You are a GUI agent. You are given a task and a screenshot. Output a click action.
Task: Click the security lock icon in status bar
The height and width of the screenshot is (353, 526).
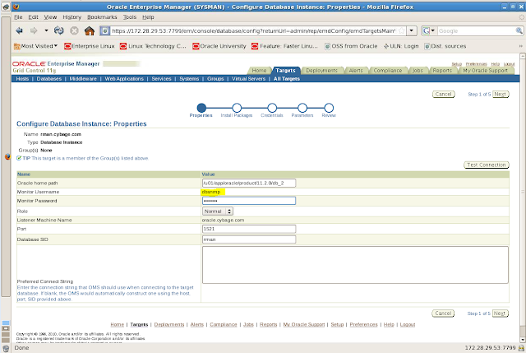[x=521, y=348]
